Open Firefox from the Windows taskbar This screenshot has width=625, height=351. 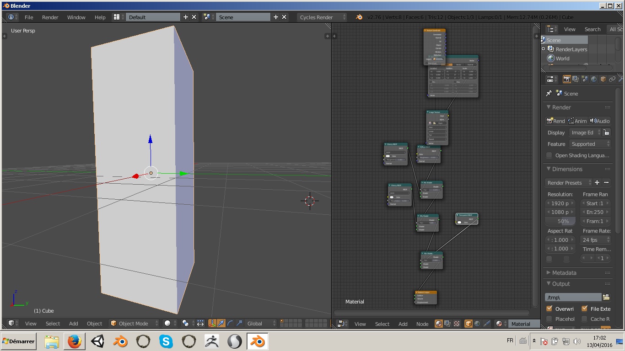tap(74, 341)
